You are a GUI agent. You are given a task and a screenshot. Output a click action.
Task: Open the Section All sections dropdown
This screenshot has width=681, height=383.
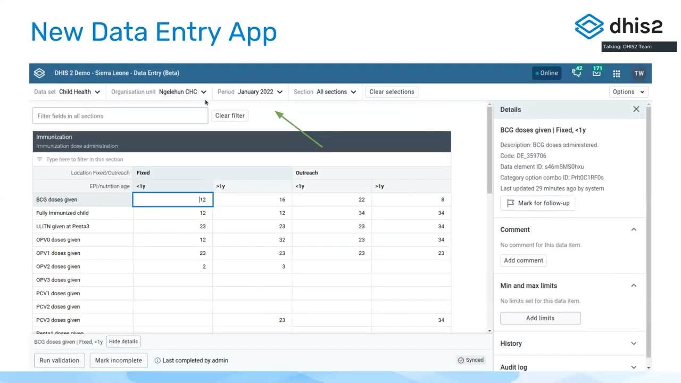coord(325,92)
